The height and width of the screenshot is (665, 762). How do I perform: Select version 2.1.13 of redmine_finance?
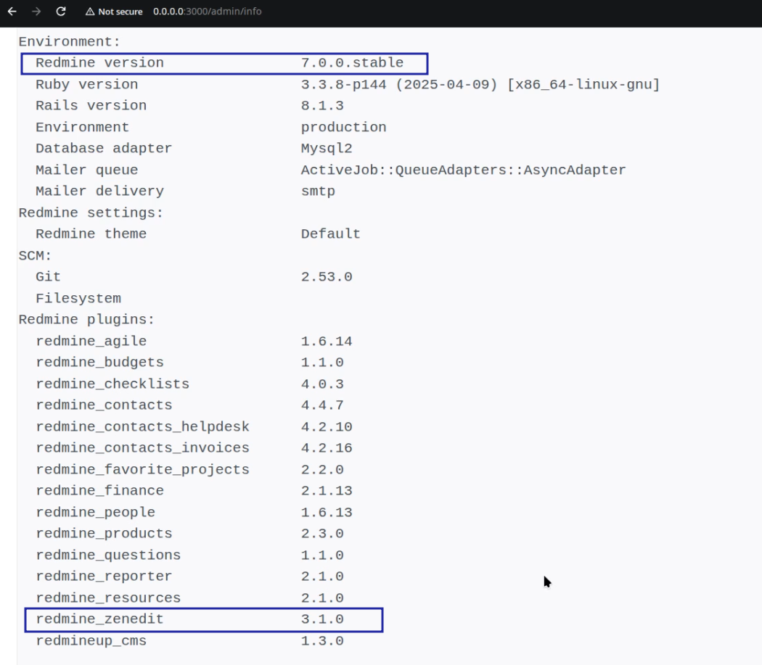[x=327, y=491]
